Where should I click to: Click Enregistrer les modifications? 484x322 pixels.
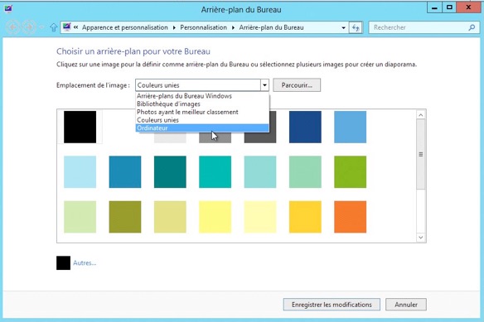(x=332, y=305)
